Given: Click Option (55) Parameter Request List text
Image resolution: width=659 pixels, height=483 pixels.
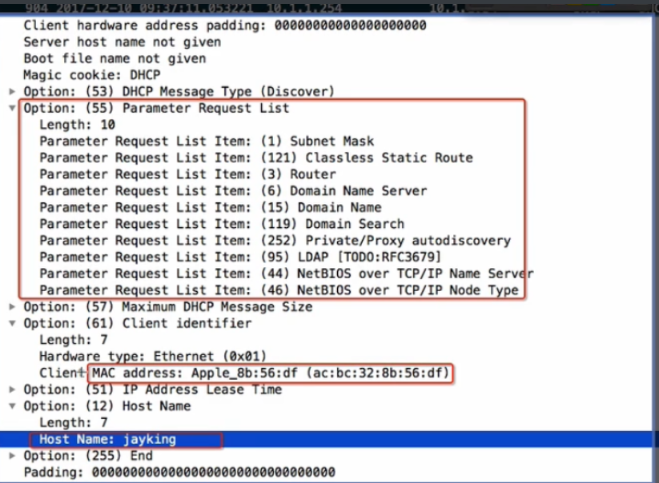Looking at the screenshot, I should click(156, 108).
